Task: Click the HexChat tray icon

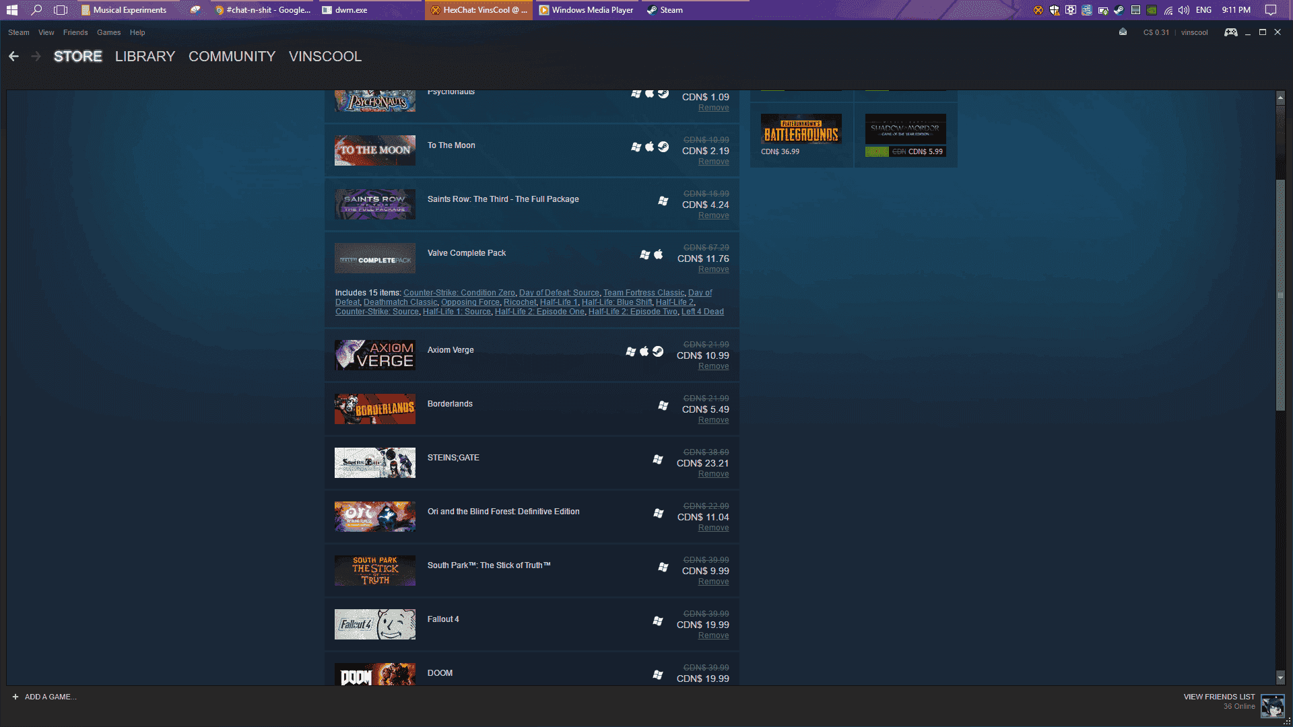Action: coord(1038,10)
